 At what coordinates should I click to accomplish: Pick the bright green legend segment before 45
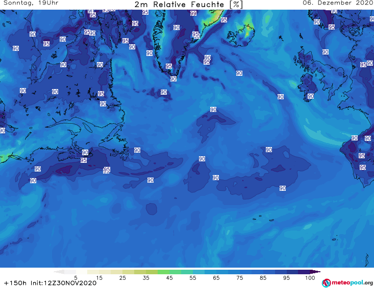pyautogui.click(x=163, y=272)
